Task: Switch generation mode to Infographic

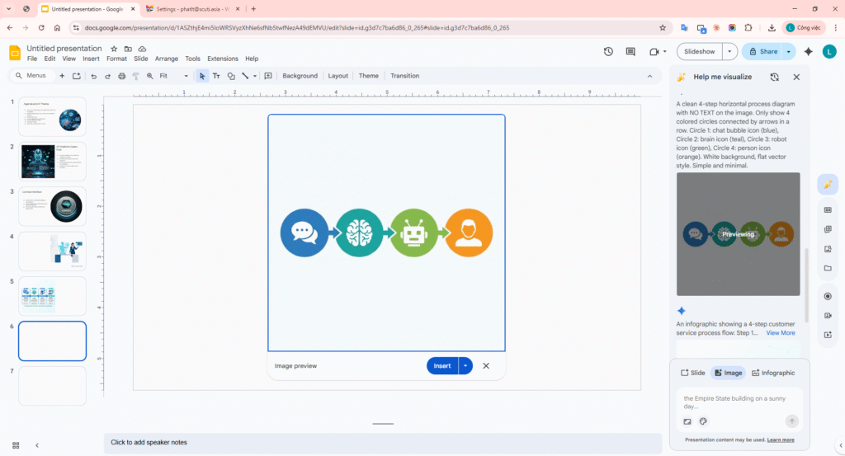Action: 773,373
